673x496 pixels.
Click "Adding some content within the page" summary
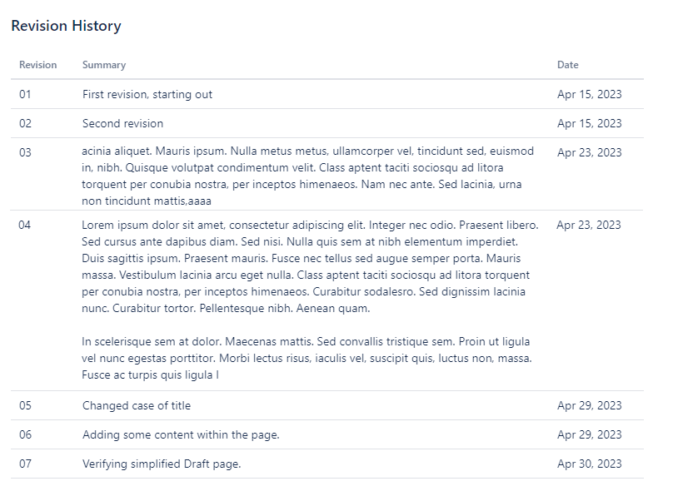(181, 434)
